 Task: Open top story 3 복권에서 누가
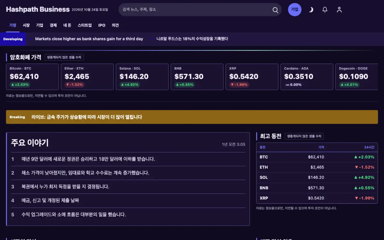pos(128,187)
